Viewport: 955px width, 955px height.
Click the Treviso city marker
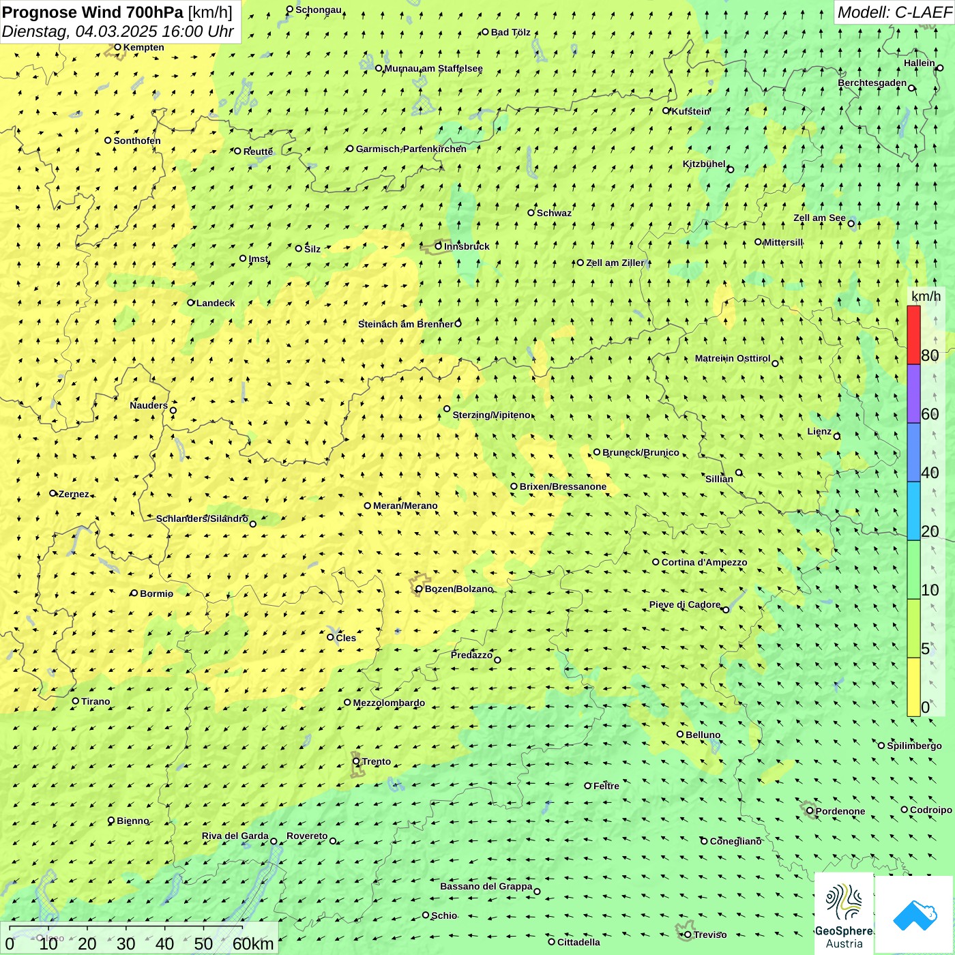(x=688, y=935)
